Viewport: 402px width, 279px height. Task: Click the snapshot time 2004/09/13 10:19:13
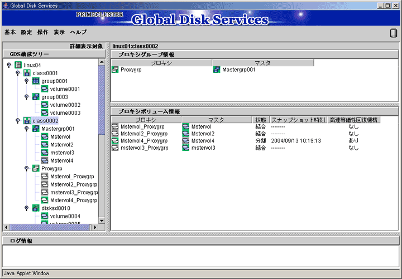(x=296, y=141)
